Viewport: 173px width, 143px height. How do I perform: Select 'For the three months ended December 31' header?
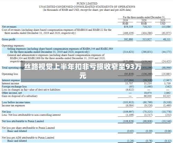pos(144,17)
